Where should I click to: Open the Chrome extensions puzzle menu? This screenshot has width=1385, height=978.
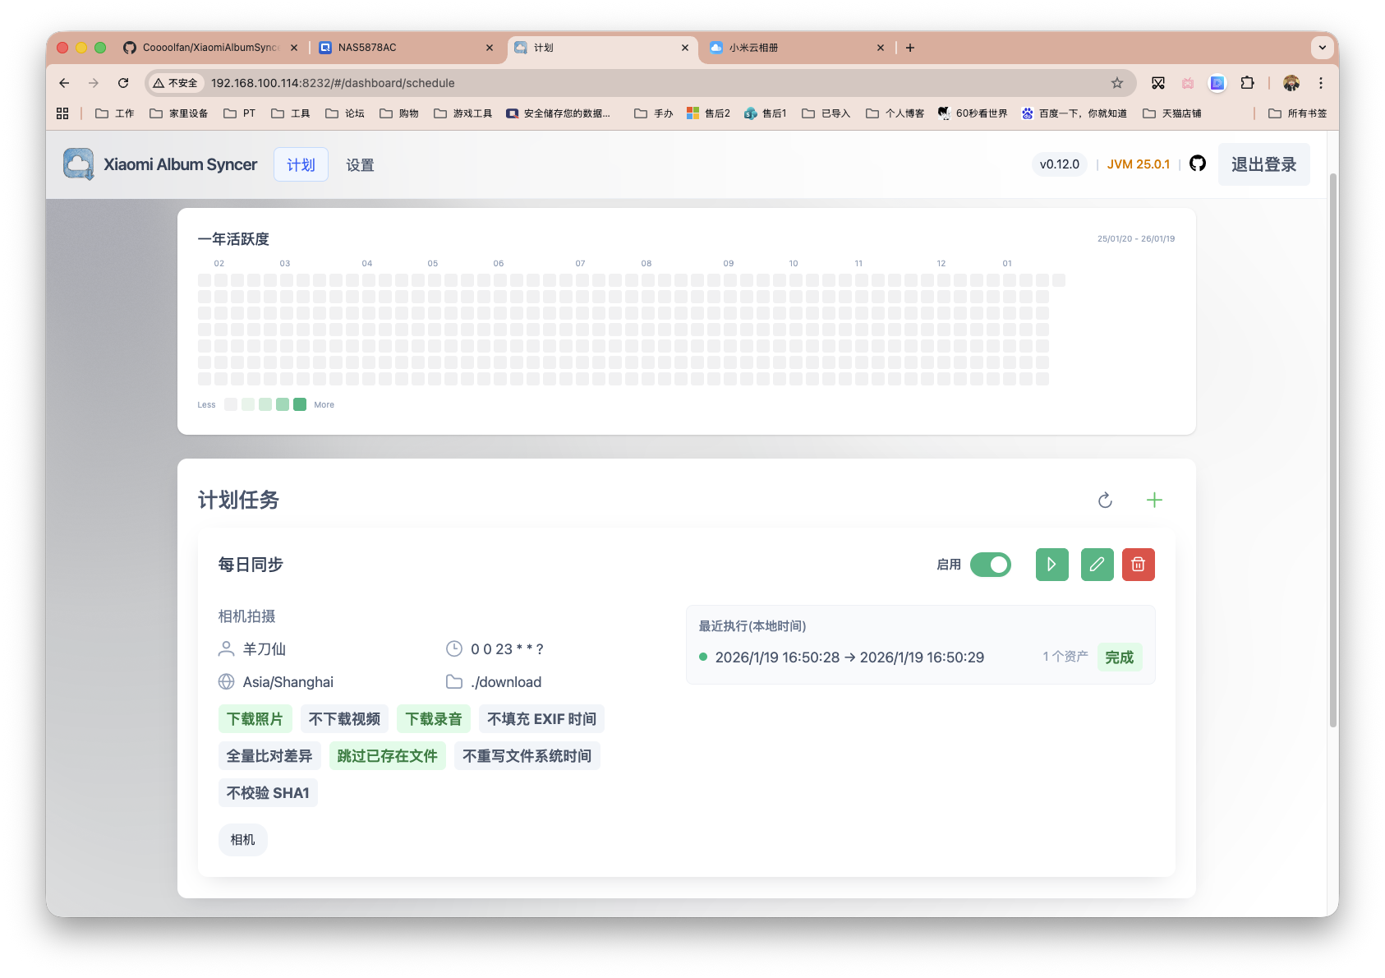[x=1248, y=83]
